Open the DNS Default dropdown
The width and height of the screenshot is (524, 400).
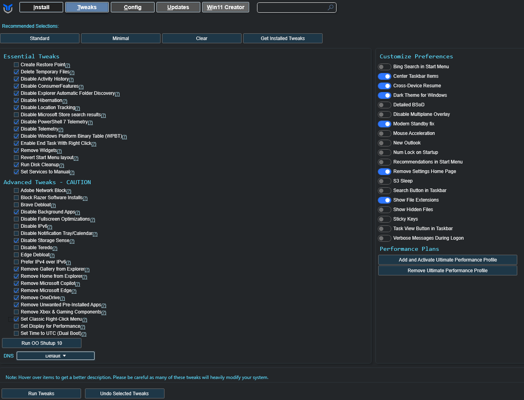click(x=56, y=356)
